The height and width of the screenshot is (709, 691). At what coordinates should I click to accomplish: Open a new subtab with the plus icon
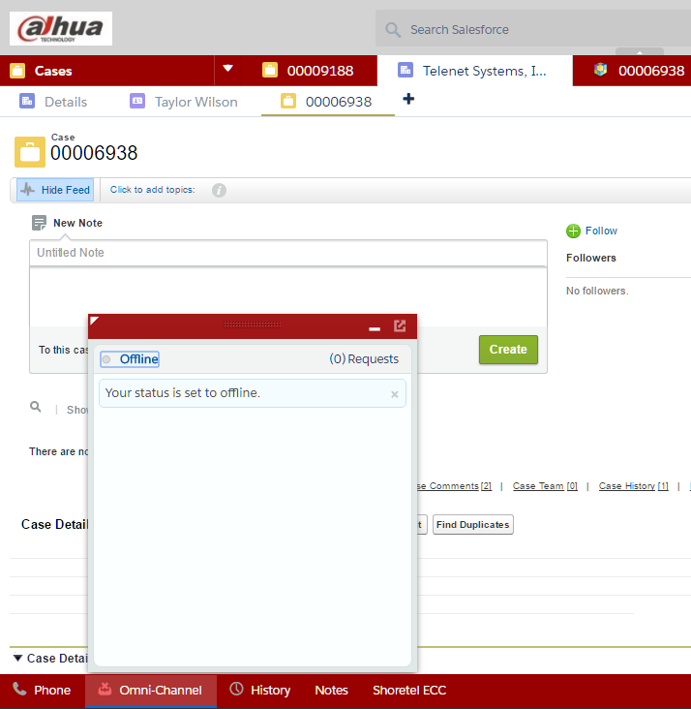point(408,99)
